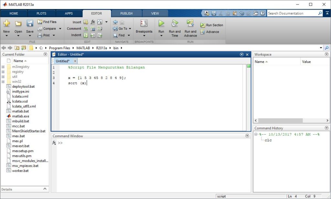Click the Run Section button
Viewport: 331px width, 199px height.
212,25
